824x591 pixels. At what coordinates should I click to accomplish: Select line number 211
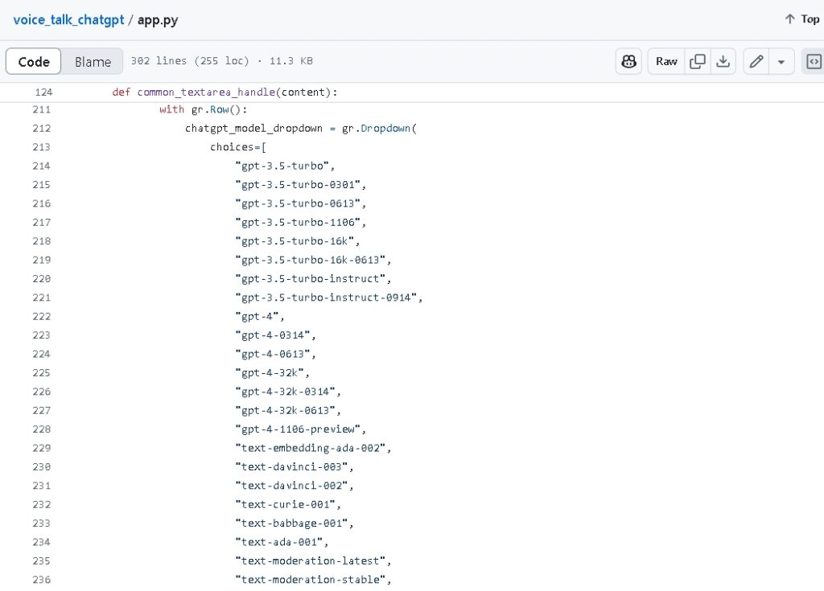42,109
